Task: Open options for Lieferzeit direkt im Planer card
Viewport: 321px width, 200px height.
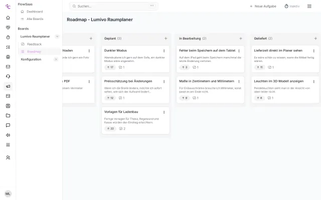Action: (x=313, y=51)
